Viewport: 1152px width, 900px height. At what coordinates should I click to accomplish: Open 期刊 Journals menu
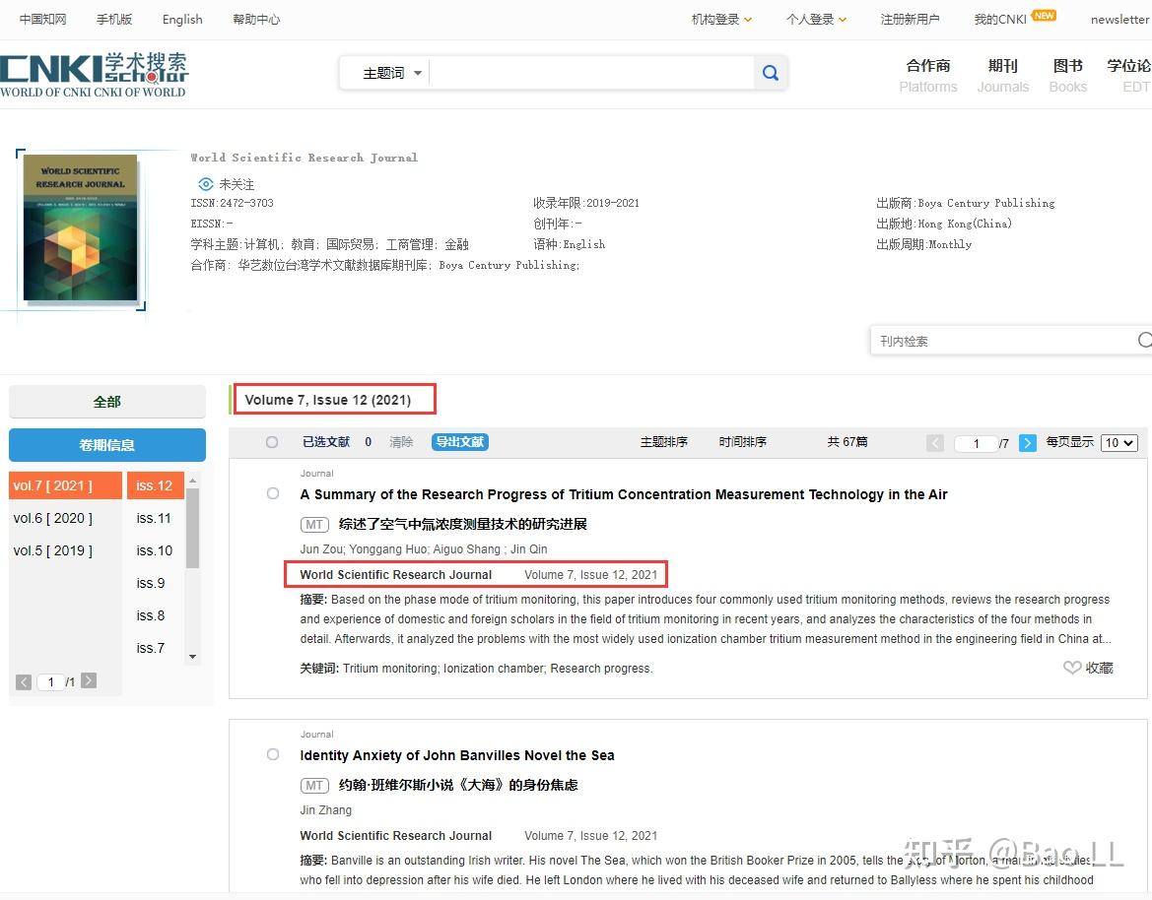click(x=1003, y=76)
